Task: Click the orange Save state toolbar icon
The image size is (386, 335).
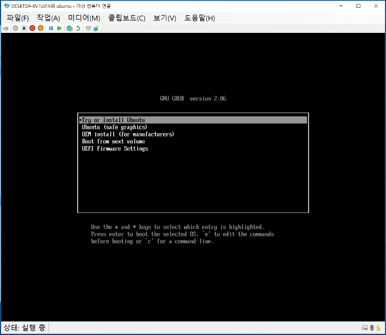Action: 41,28
